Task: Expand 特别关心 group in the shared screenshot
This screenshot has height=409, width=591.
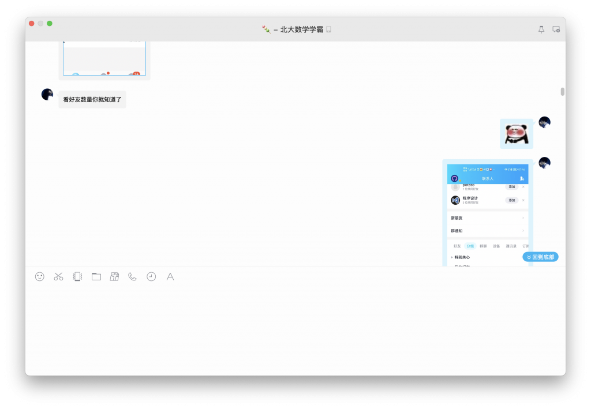Action: (462, 256)
